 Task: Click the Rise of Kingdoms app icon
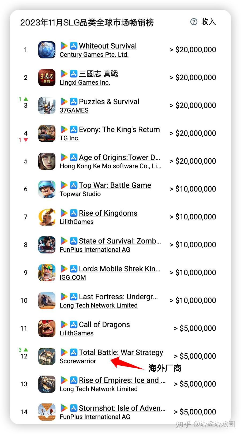[x=47, y=217]
